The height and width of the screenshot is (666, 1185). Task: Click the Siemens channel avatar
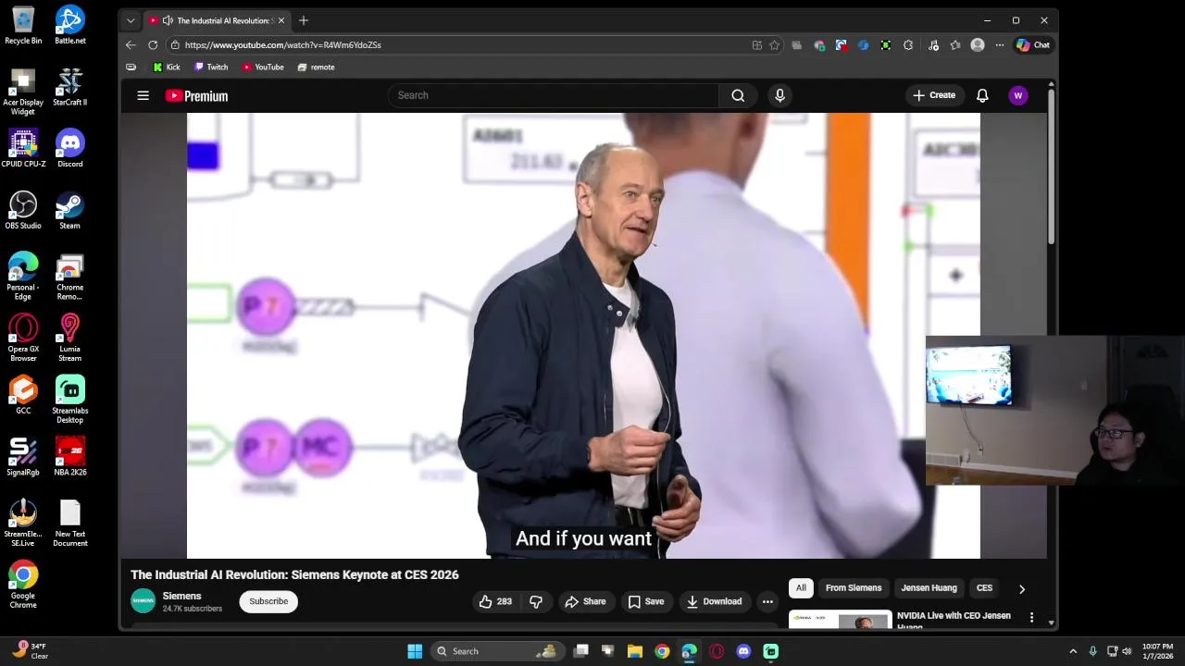point(143,601)
